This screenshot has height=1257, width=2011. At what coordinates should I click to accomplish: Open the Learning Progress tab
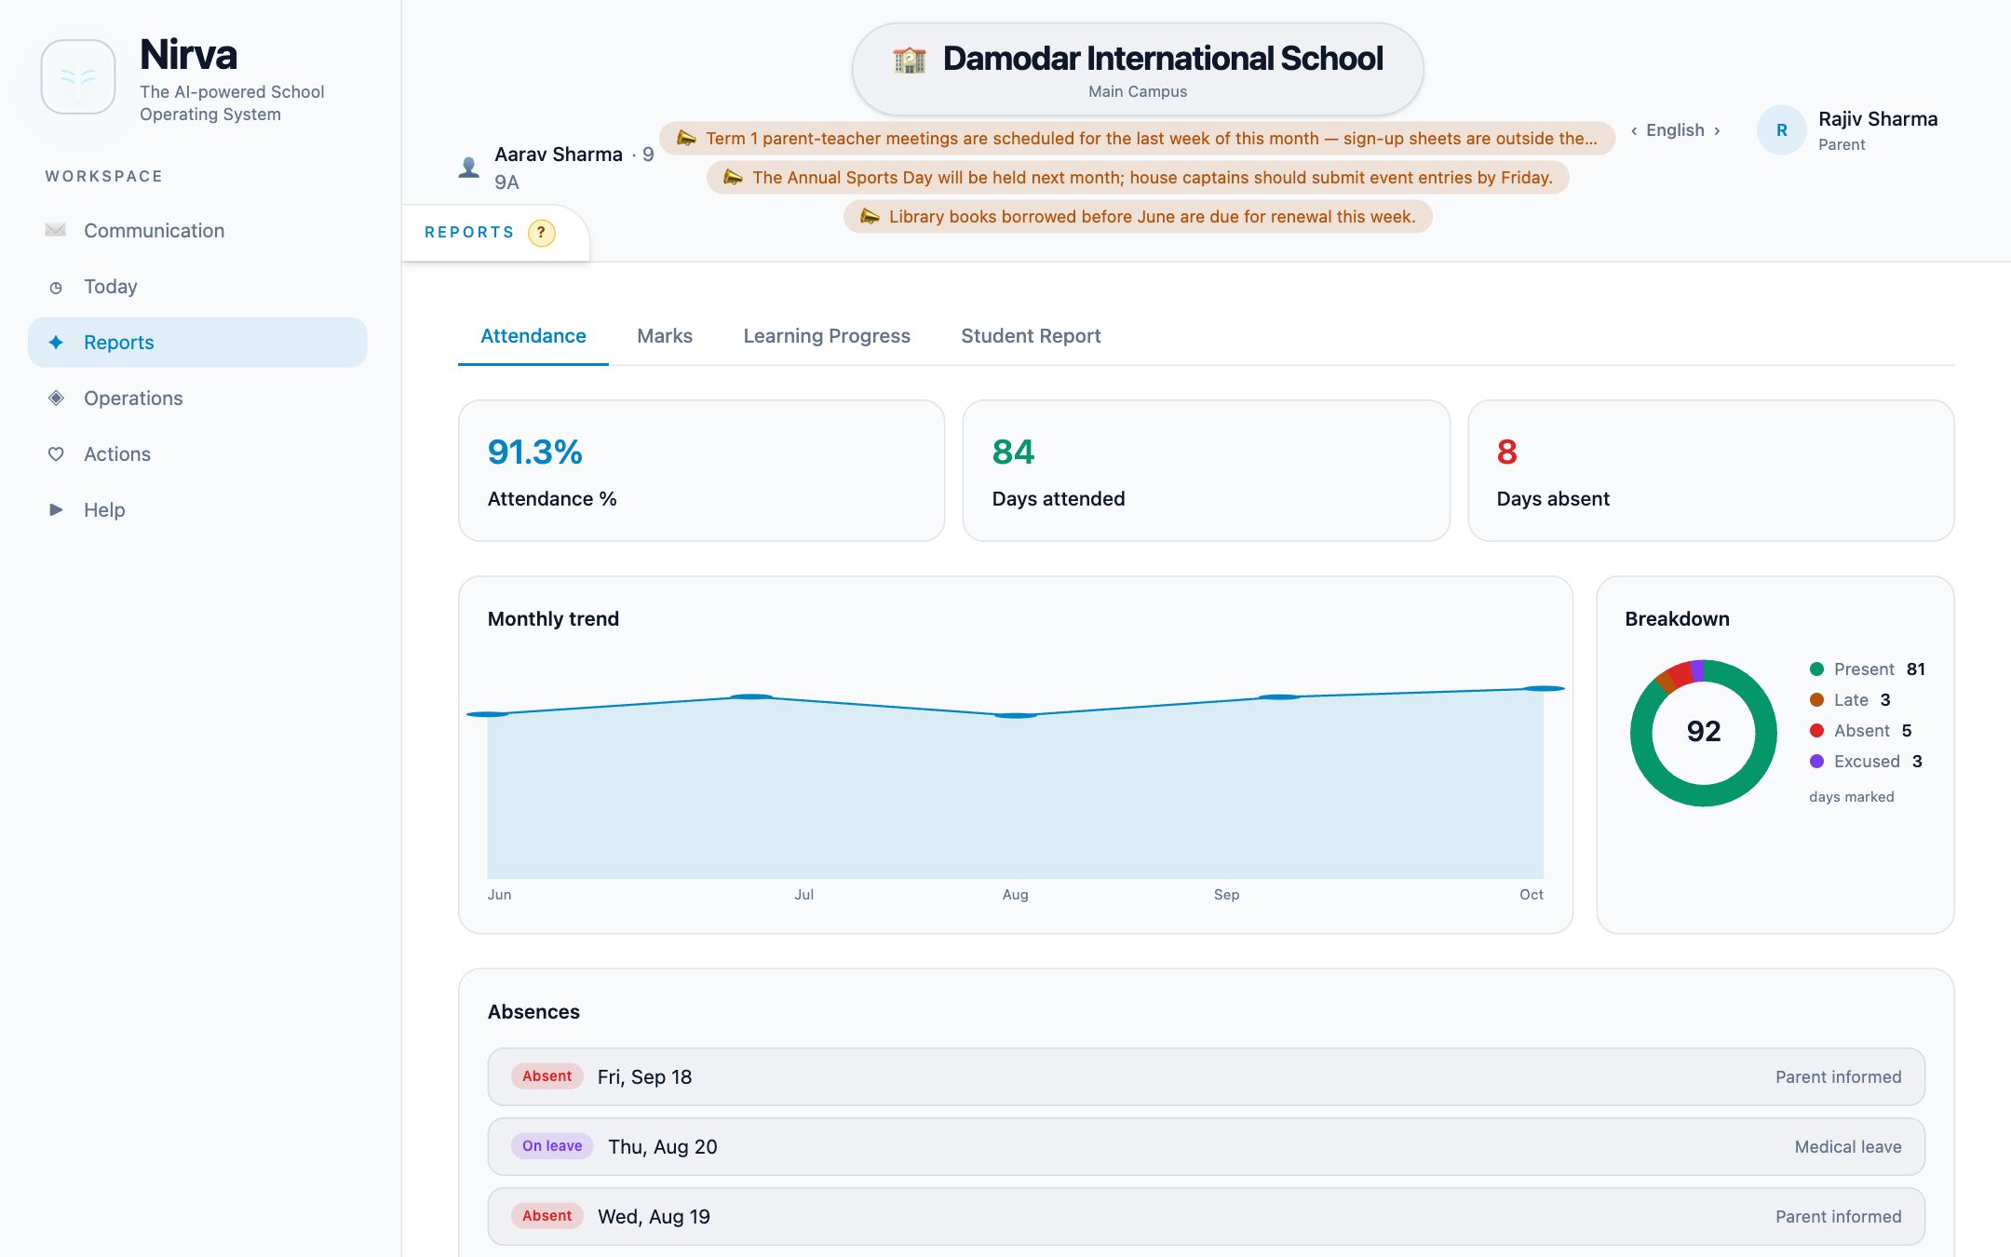[x=827, y=336]
